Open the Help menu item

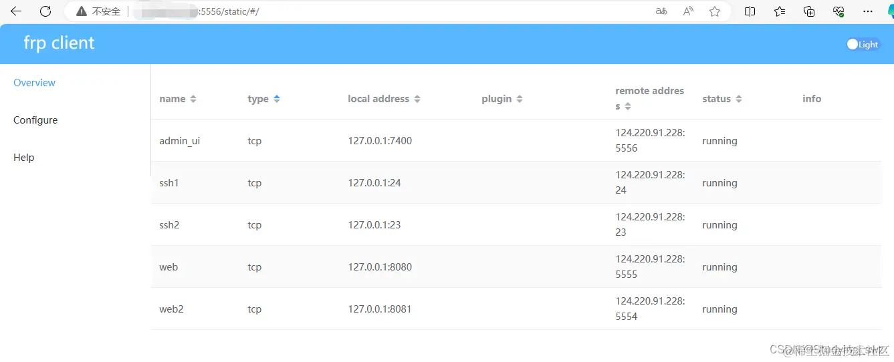point(24,158)
